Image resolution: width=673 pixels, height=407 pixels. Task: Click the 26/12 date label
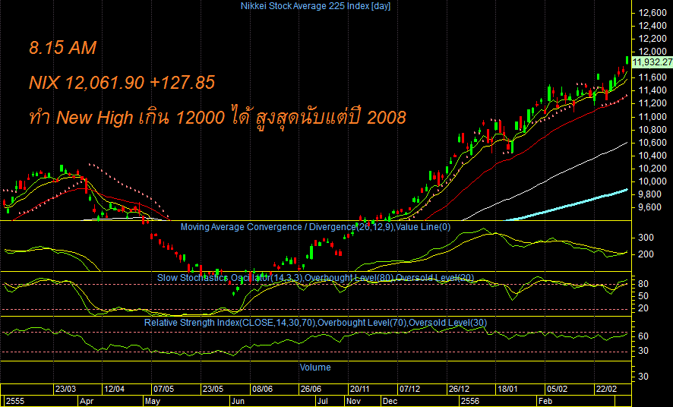pos(459,389)
